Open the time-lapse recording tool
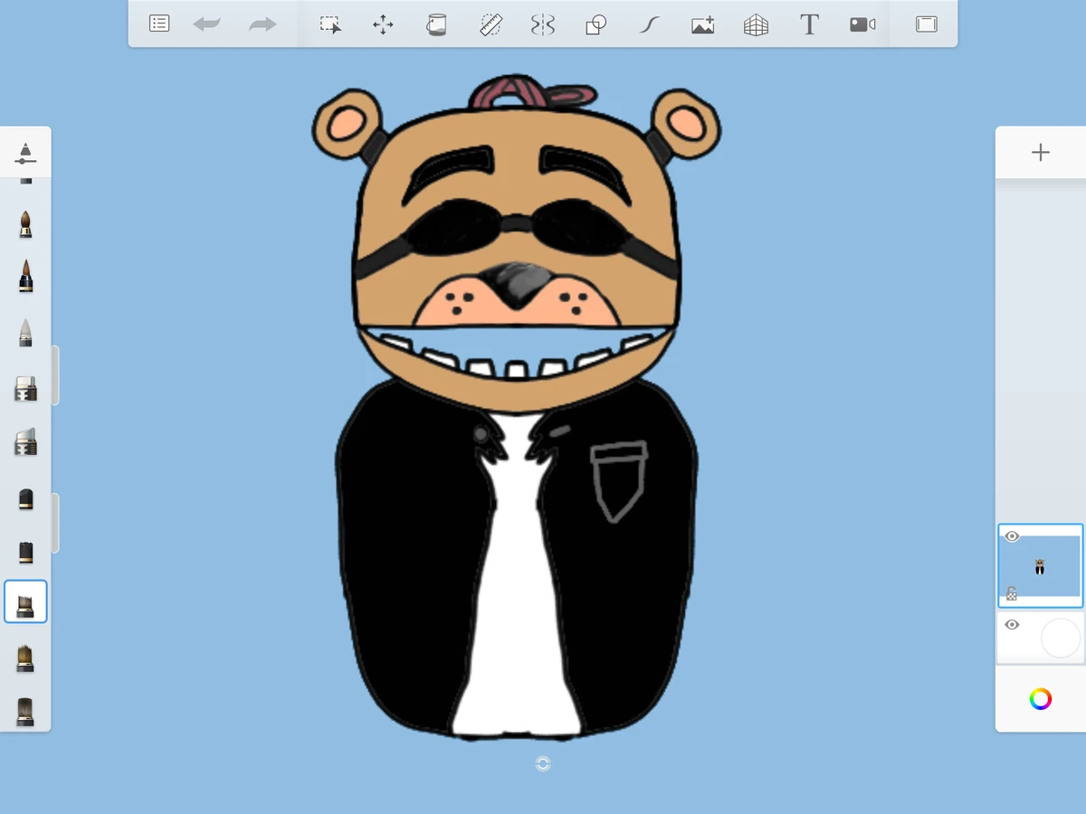Screen dimensions: 1086x814 (x=862, y=24)
